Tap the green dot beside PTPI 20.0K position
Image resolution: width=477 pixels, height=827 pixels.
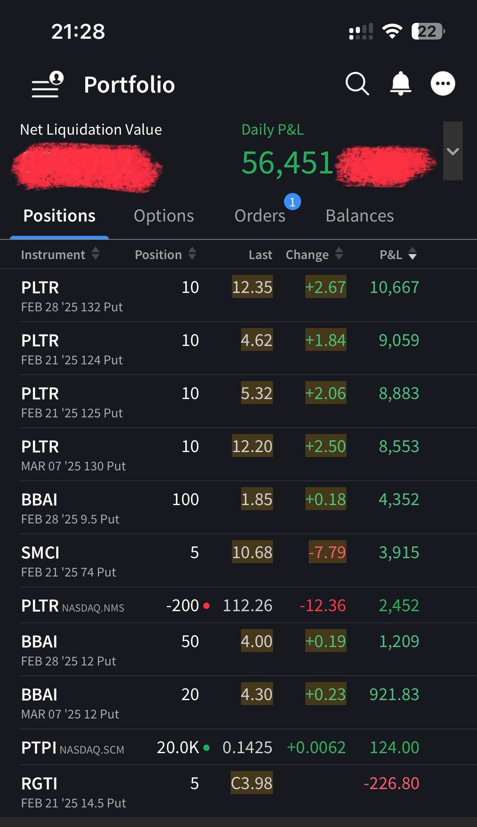pyautogui.click(x=206, y=748)
